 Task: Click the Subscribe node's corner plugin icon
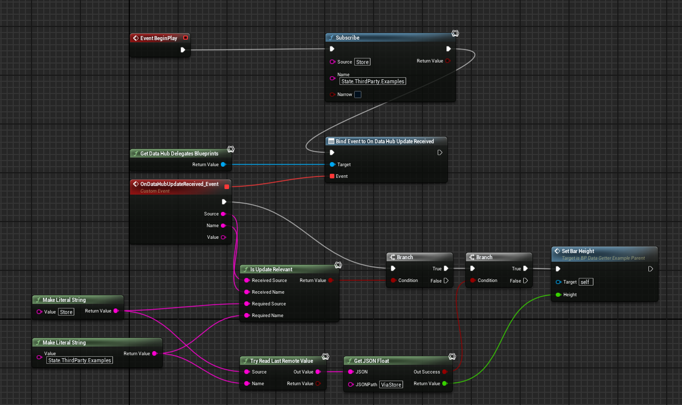tap(455, 34)
